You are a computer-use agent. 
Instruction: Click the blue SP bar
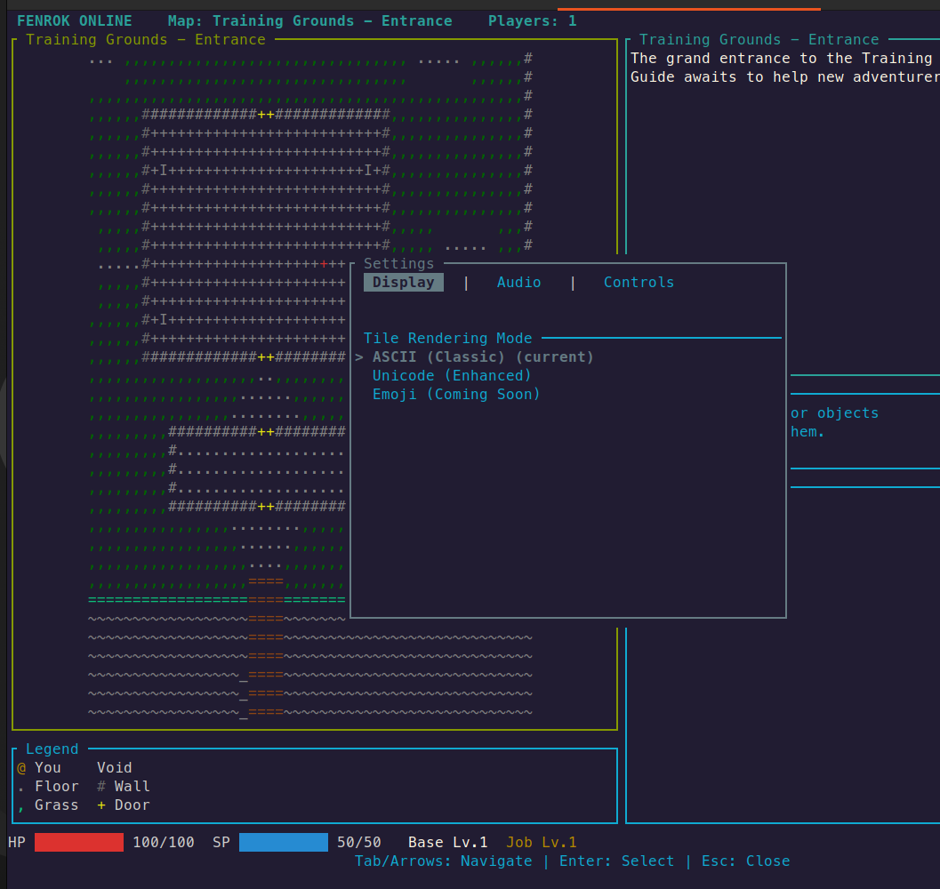click(x=284, y=843)
